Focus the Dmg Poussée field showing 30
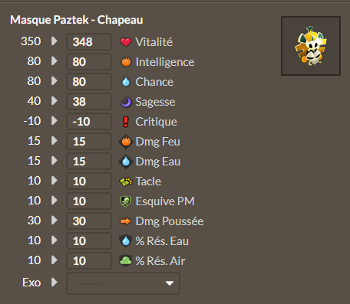This screenshot has height=304, width=350. click(x=89, y=221)
